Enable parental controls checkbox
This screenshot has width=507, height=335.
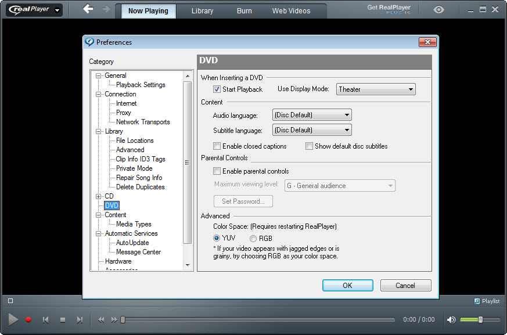(217, 171)
